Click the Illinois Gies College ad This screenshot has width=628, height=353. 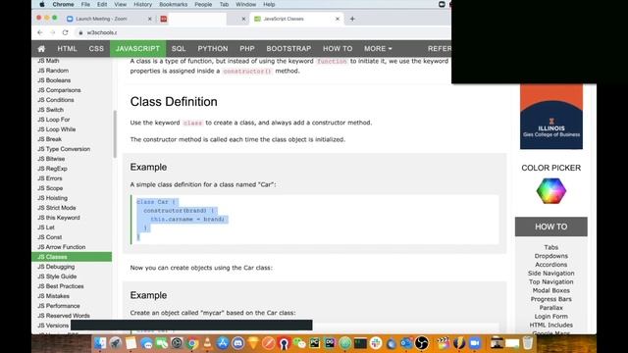pos(551,117)
